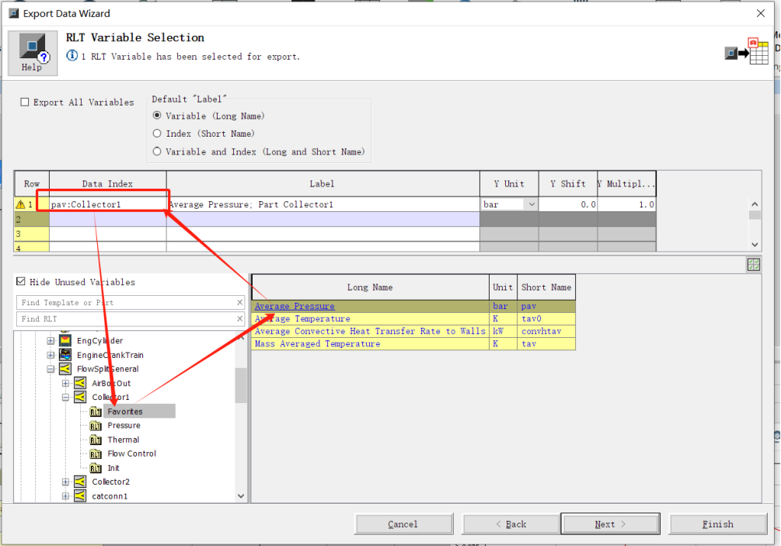Select Pressure RLT category

pyautogui.click(x=124, y=426)
